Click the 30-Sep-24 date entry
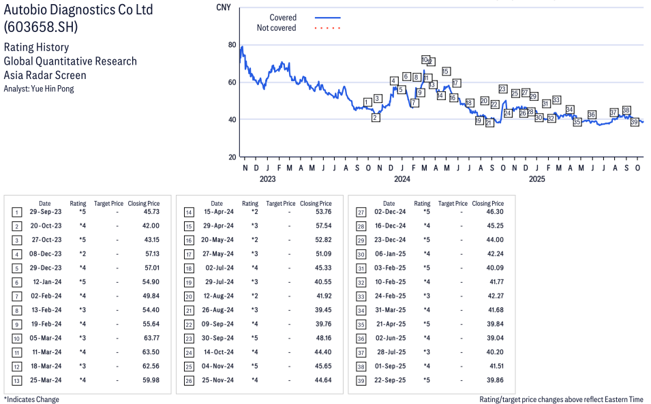Viewport: 651px width, 404px height. [217, 338]
